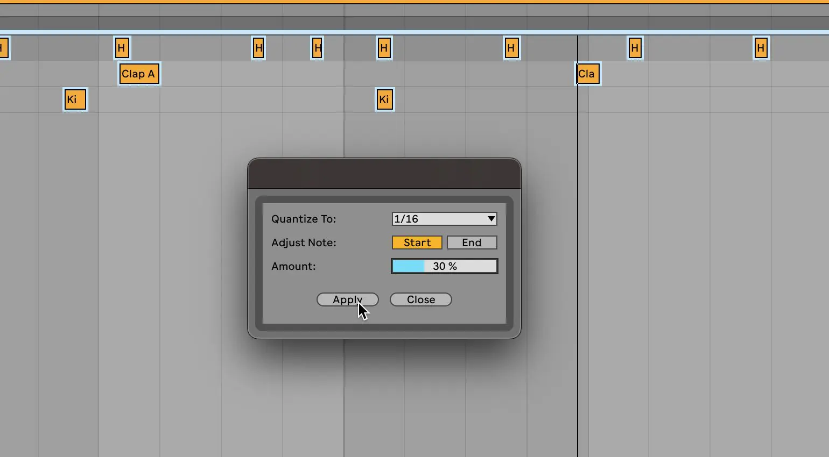Select the nearest H note right of the playhead

point(635,48)
